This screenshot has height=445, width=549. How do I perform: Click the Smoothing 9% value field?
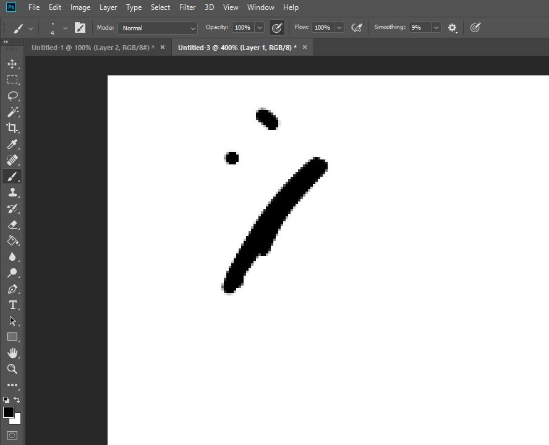point(420,28)
